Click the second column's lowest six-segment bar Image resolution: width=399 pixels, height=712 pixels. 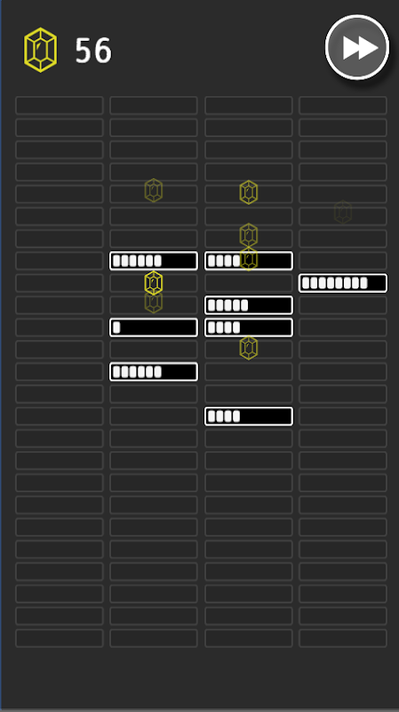click(154, 372)
